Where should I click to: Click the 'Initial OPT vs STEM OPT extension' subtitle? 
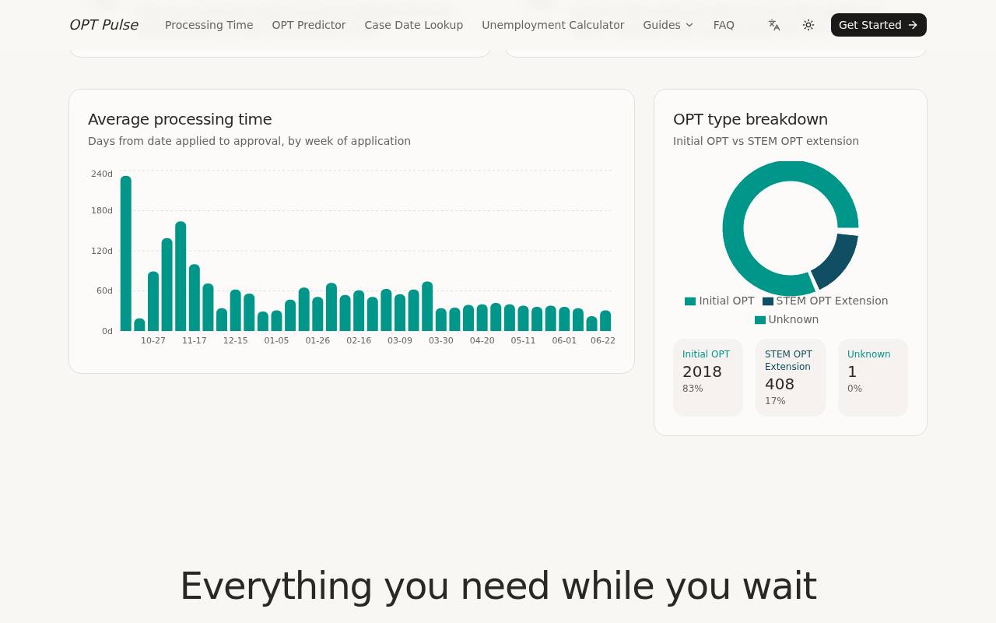point(766,141)
